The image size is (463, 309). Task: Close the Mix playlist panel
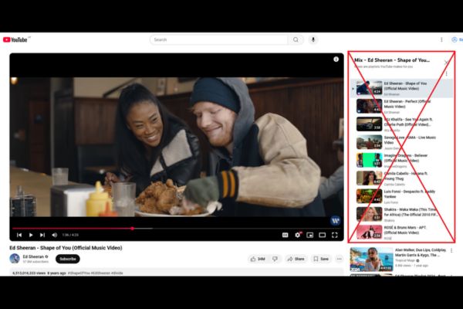pyautogui.click(x=447, y=63)
